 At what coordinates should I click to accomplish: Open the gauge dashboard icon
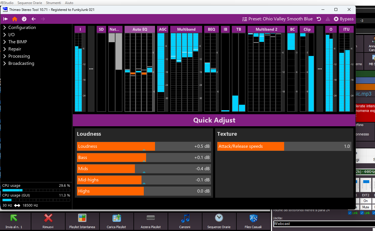pyautogui.click(x=24, y=19)
